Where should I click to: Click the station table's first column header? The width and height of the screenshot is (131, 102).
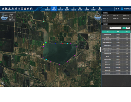coord(108,32)
